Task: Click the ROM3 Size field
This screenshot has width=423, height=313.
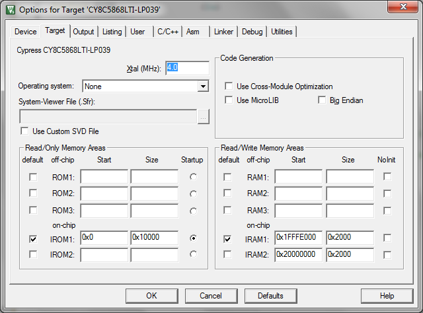Action: (155, 211)
